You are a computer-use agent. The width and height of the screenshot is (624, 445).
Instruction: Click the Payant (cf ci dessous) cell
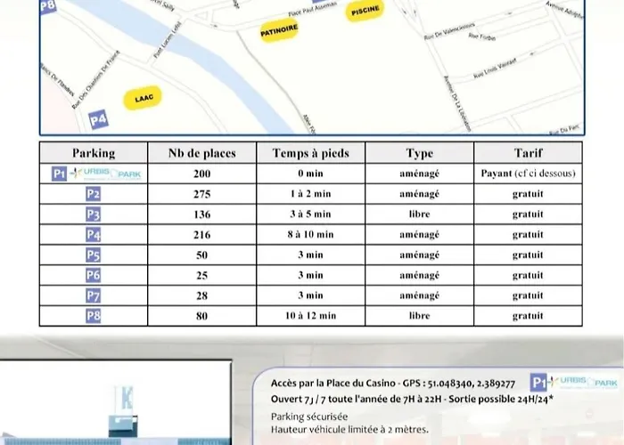pyautogui.click(x=528, y=174)
